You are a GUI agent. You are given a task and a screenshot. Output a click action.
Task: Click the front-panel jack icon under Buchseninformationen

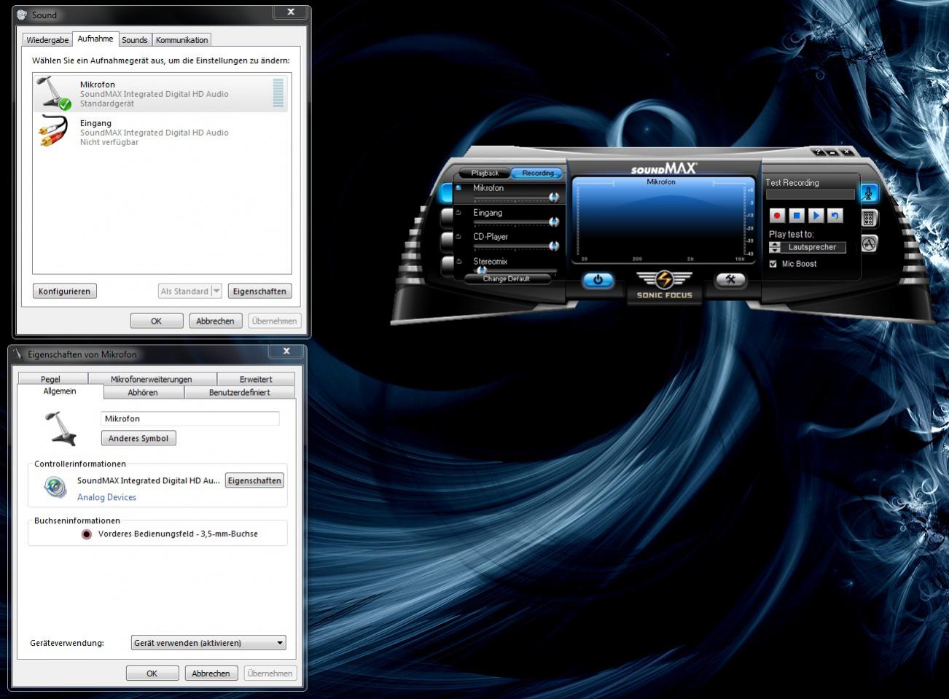pos(87,534)
